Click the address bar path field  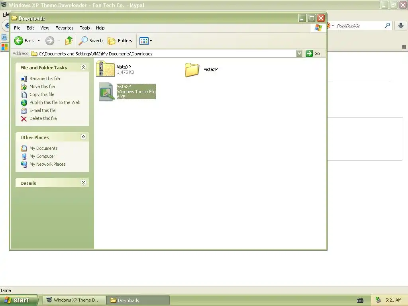coord(163,54)
